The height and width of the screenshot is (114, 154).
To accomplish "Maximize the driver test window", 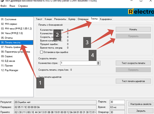I will 141,1.
